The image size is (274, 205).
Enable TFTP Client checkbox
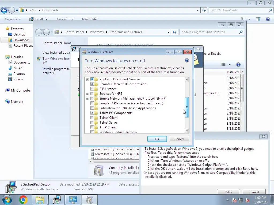pos(92,127)
